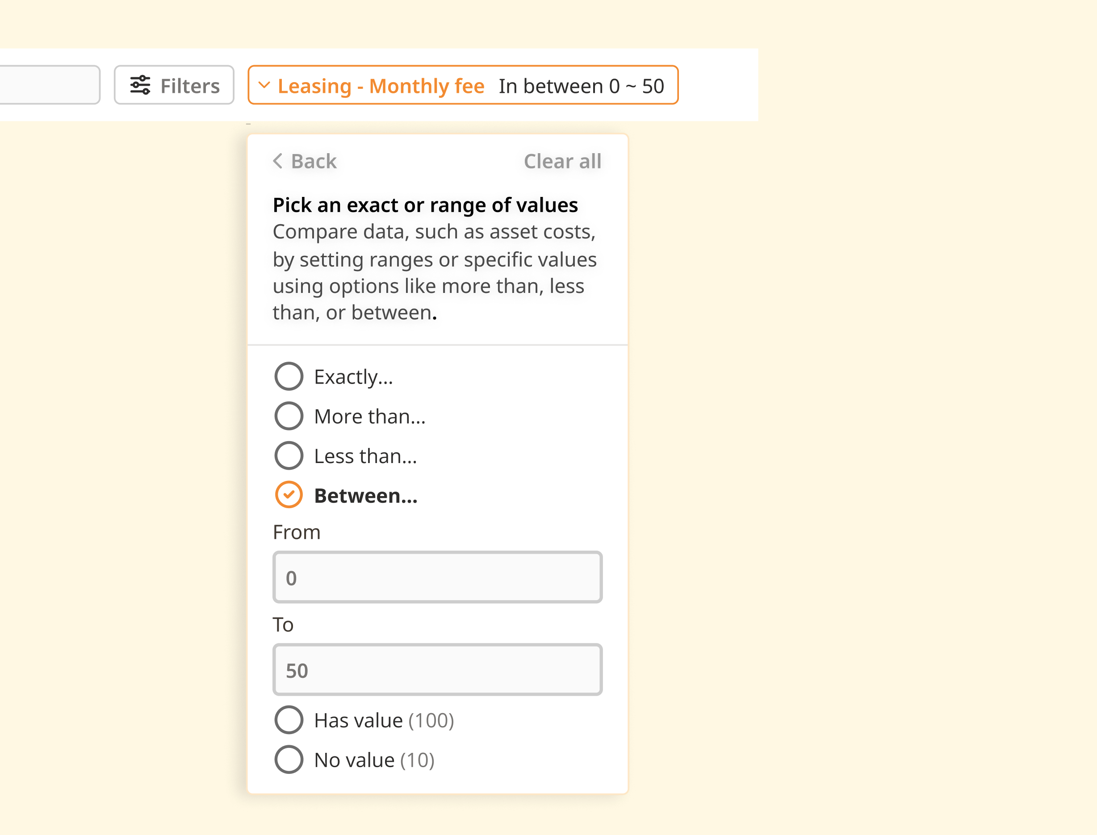The height and width of the screenshot is (835, 1097).
Task: Open the Filters menu button
Action: pyautogui.click(x=174, y=85)
